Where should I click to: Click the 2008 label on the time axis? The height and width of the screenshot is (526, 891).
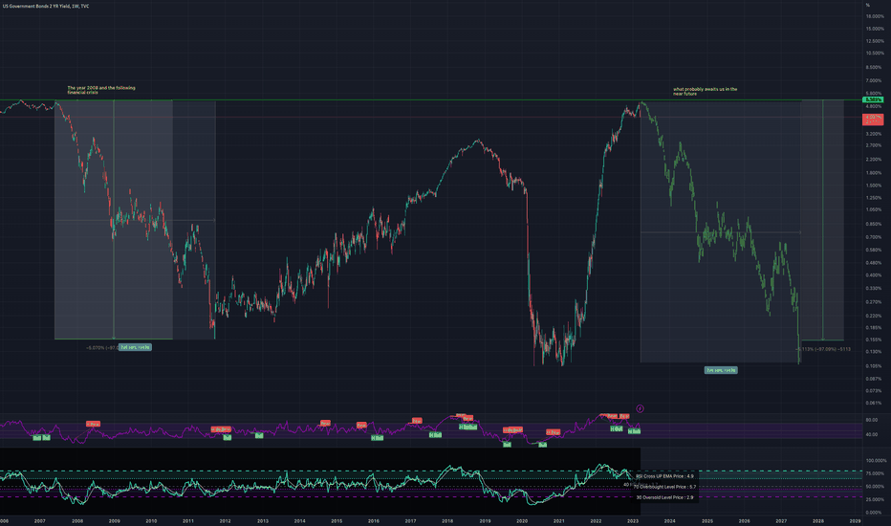[76, 521]
